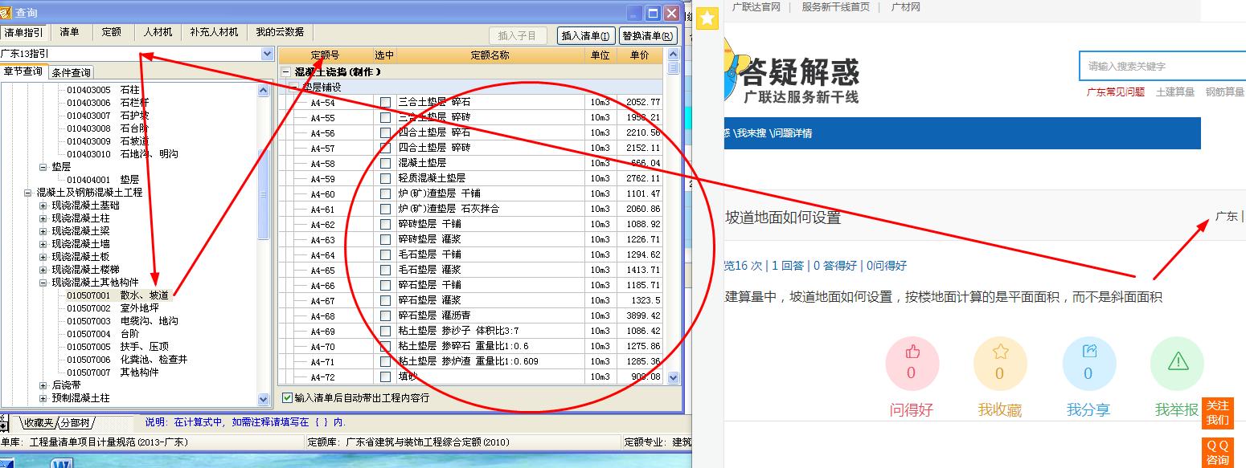Screen dimensions: 1246x468
Task: Collapse the 混凝土浇捣(制作) group row
Action: 286,72
